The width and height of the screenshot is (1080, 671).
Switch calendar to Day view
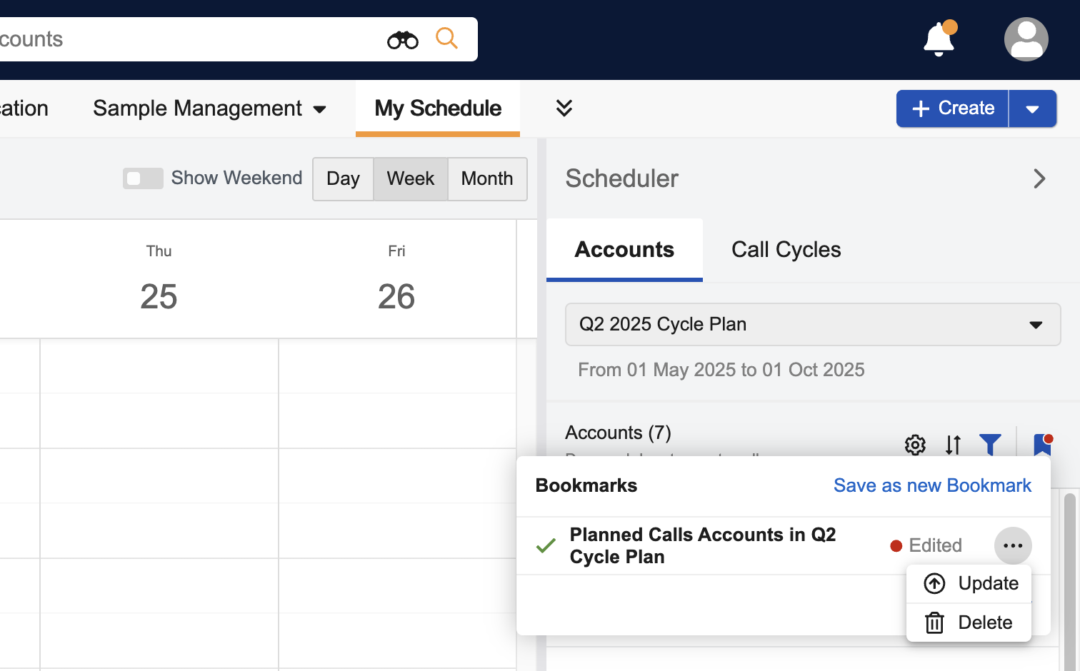343,178
